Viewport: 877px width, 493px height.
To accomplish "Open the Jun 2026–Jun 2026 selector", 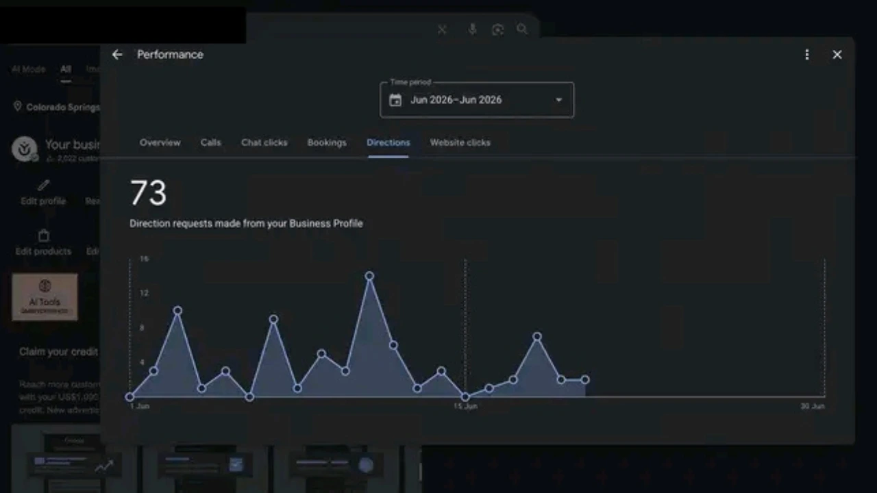I will pyautogui.click(x=477, y=100).
